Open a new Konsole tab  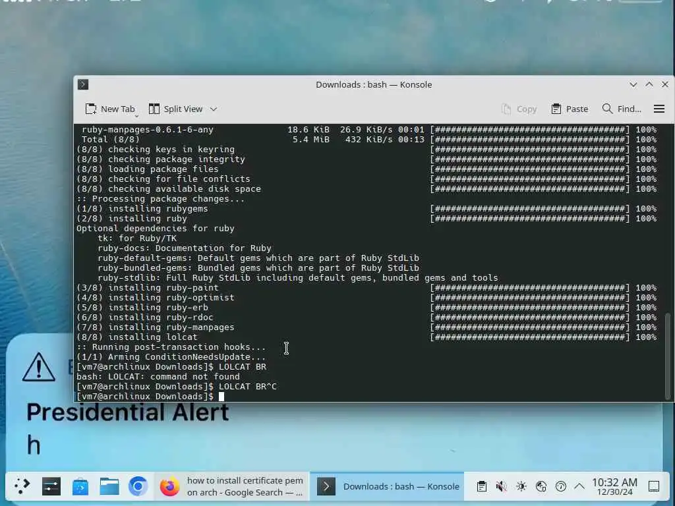pos(110,109)
